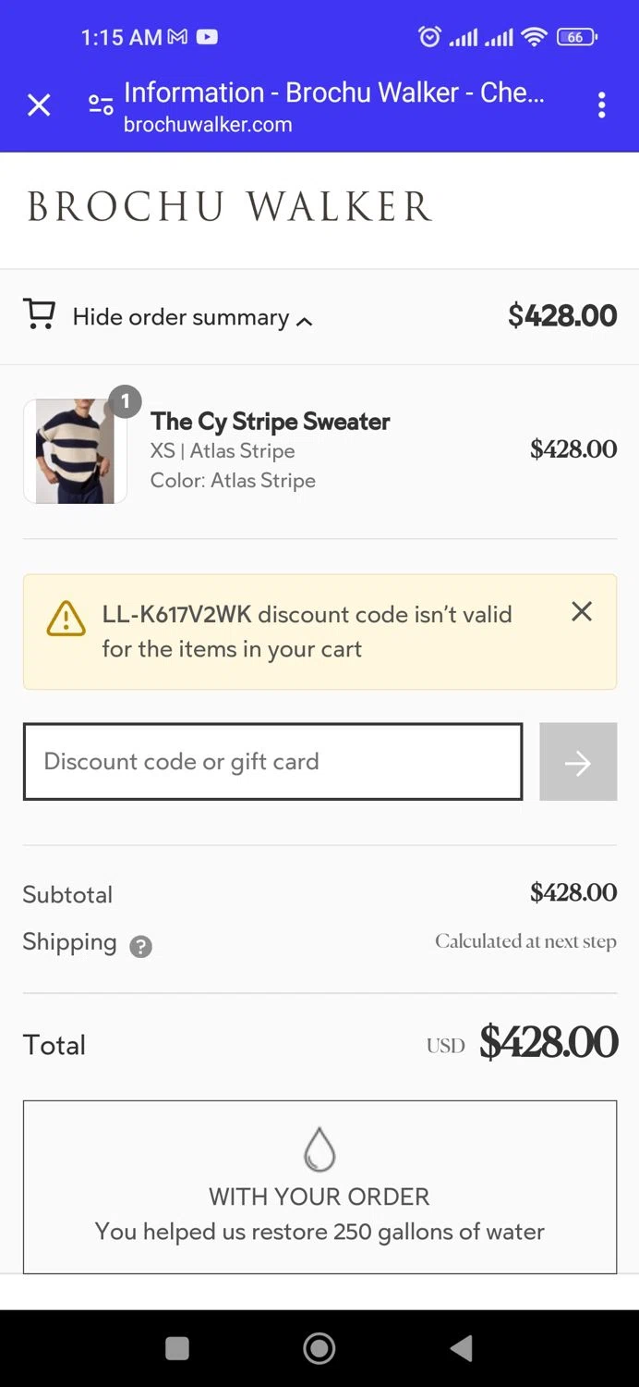Tap the site settings icon beside URL

[101, 105]
